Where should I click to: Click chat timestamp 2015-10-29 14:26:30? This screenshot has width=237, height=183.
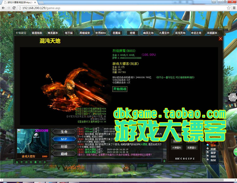tap(118, 152)
